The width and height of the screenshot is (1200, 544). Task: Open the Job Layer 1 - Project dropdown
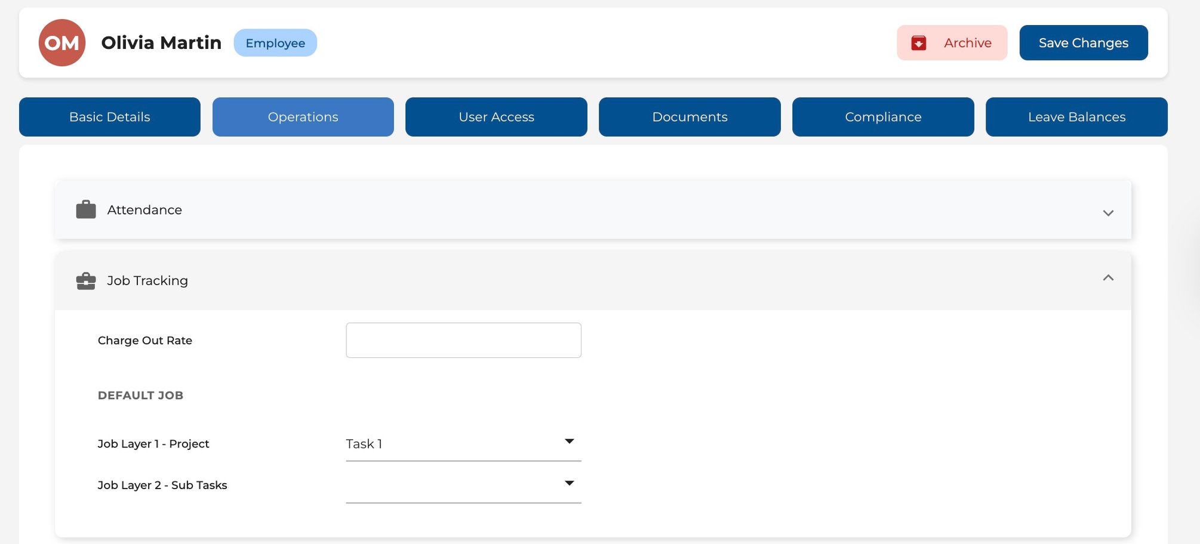pyautogui.click(x=463, y=444)
